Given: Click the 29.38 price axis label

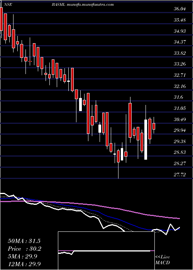Looking at the screenshot, I should click(180, 142).
